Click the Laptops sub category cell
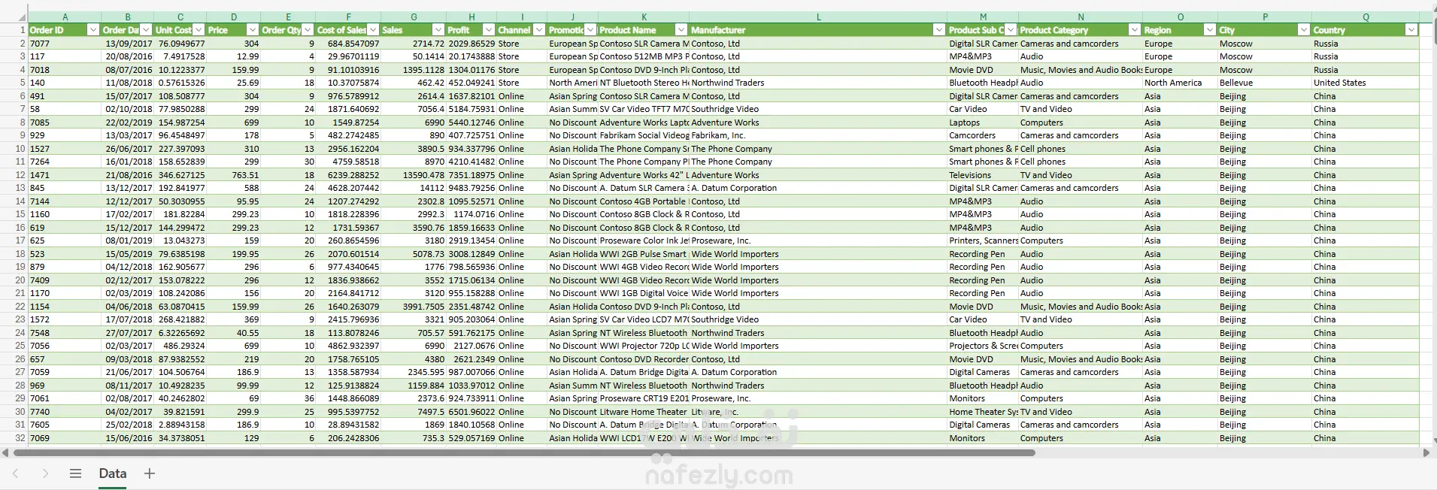1437x490 pixels. (x=983, y=122)
